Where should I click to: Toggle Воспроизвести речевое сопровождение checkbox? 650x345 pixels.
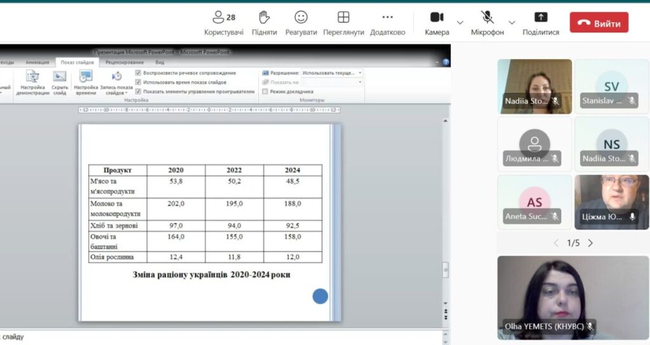(138, 73)
